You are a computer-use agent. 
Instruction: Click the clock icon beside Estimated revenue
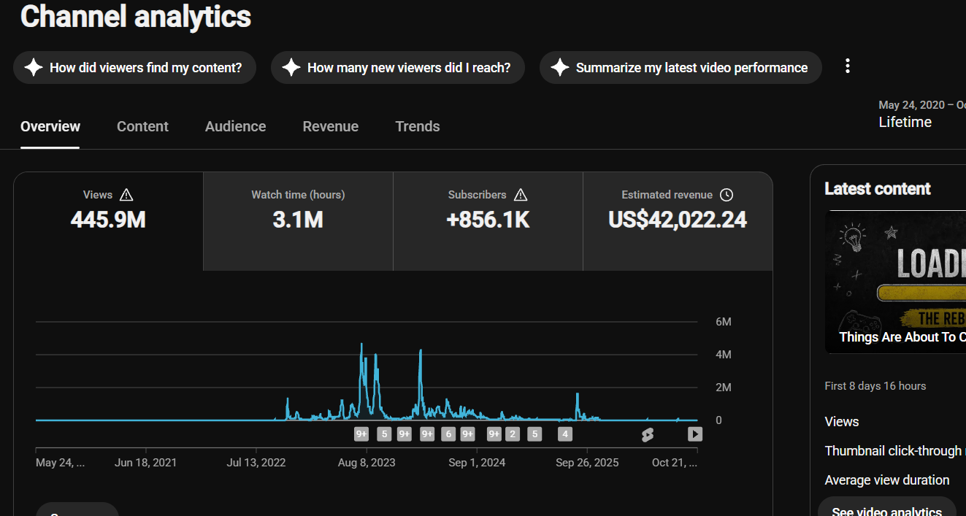pos(726,195)
